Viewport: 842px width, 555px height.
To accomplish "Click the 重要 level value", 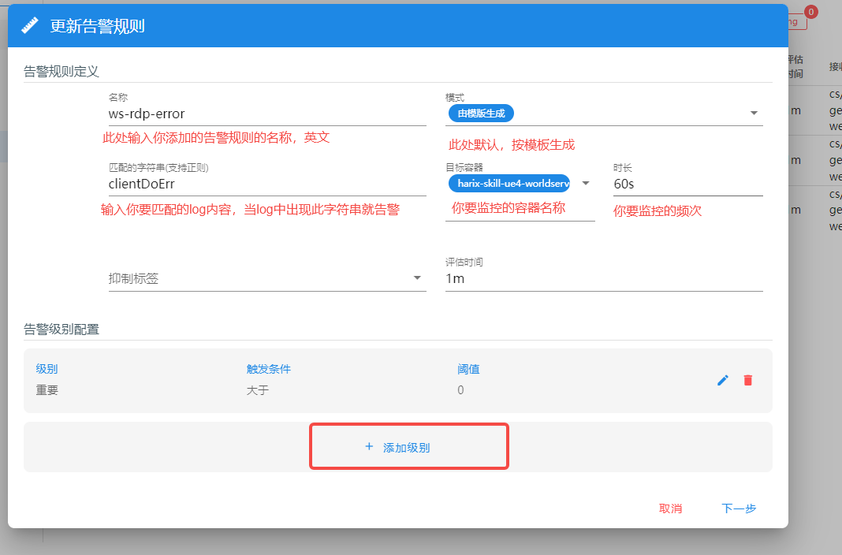I will pos(47,390).
